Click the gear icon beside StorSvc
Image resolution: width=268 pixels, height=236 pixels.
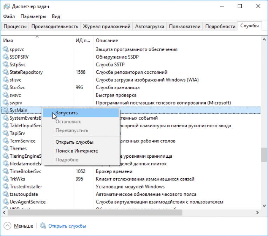tap(6, 87)
